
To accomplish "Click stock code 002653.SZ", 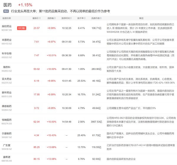I will coord(7,71).
